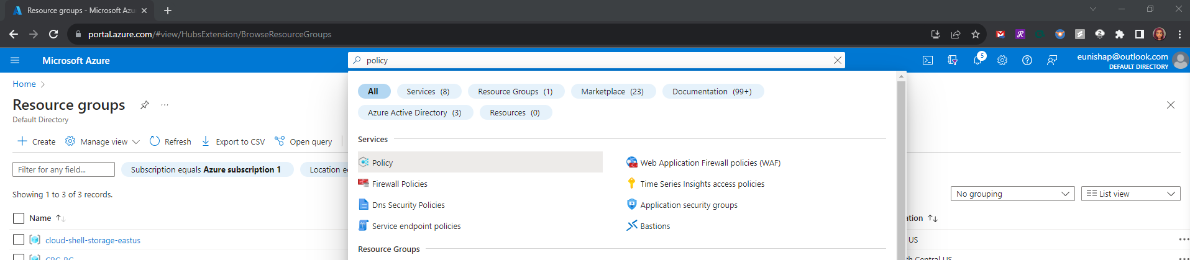The width and height of the screenshot is (1190, 260).
Task: Expand the No grouping dropdown
Action: coord(1012,194)
